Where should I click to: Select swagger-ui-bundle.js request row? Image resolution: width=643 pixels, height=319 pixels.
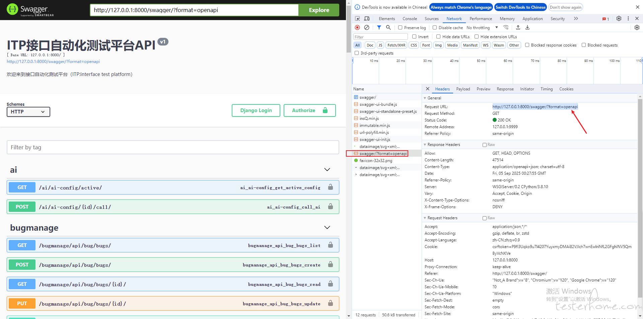387,104
